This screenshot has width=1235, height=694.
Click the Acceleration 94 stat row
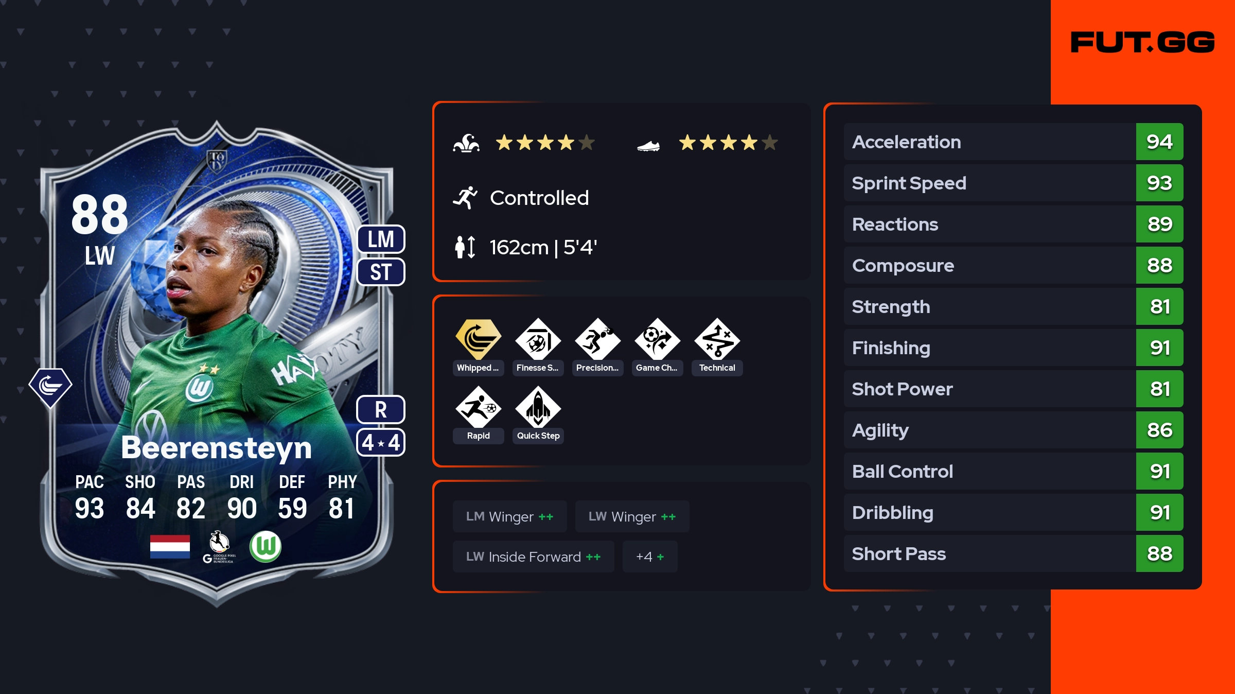(1013, 142)
